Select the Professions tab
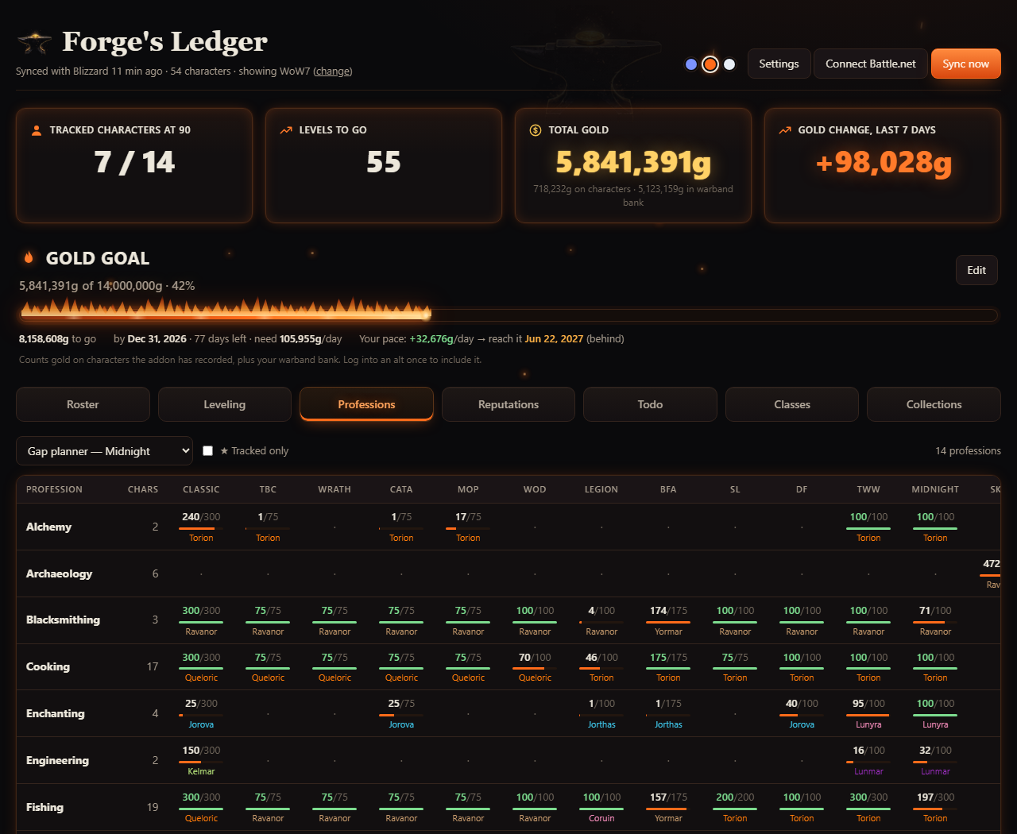Image resolution: width=1017 pixels, height=834 pixels. click(x=366, y=404)
